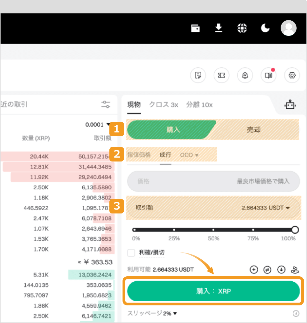Image resolution: width=307 pixels, height=323 pixels.
Task: Set amount slider to 75%
Action: point(253,230)
